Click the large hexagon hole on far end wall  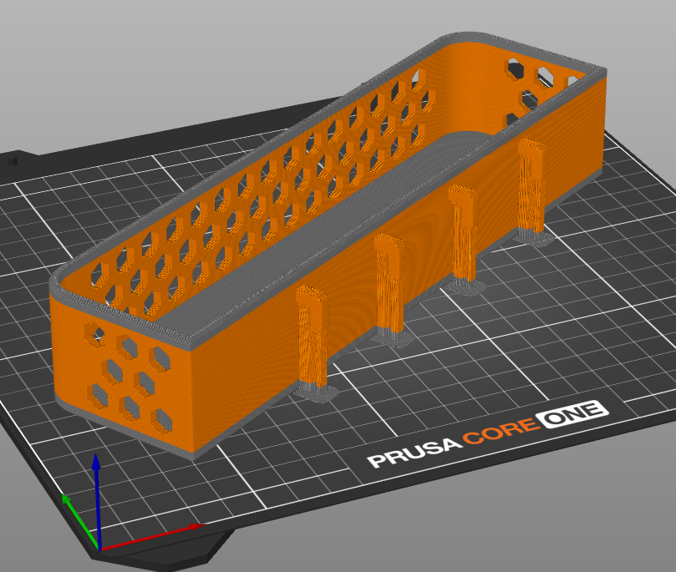click(x=515, y=69)
